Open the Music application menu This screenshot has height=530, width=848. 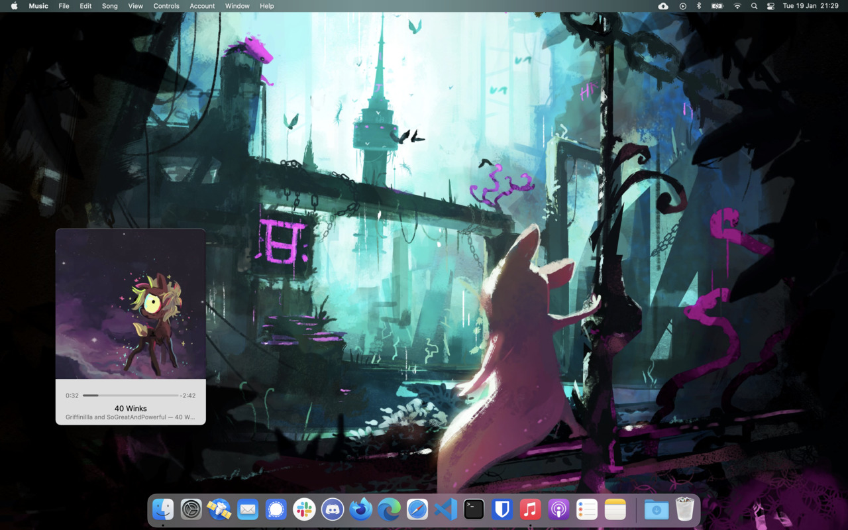pyautogui.click(x=38, y=6)
